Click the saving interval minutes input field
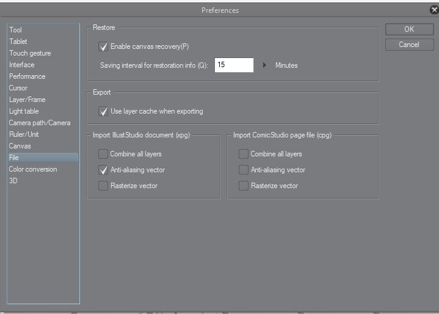The height and width of the screenshot is (314, 439). pos(234,65)
